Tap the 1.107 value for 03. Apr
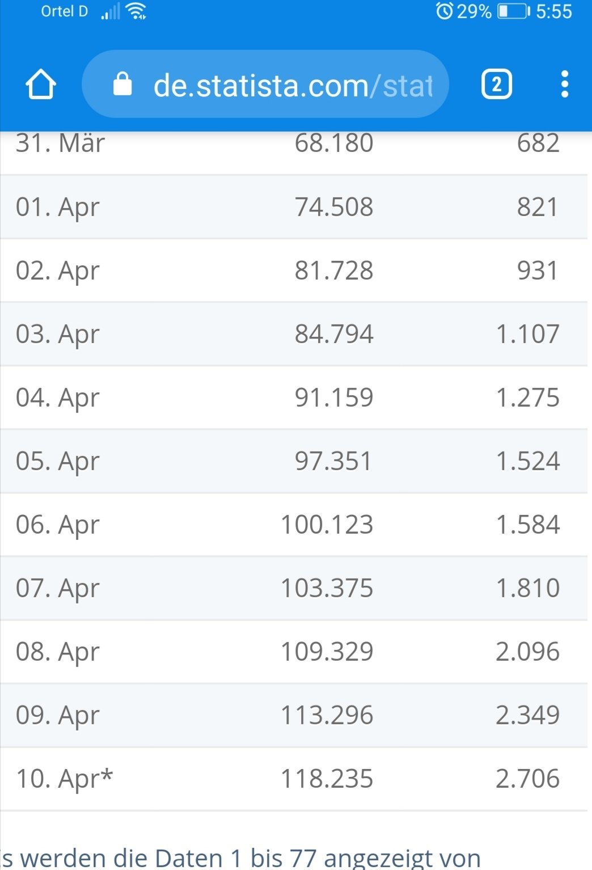592x870 pixels. pos(527,334)
